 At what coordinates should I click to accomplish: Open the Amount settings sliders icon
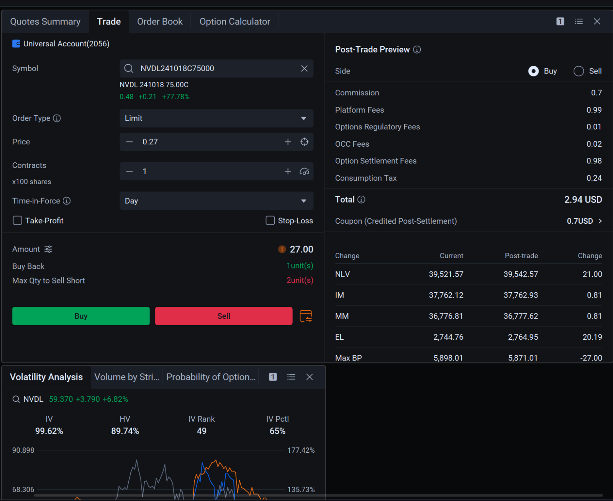coord(48,249)
